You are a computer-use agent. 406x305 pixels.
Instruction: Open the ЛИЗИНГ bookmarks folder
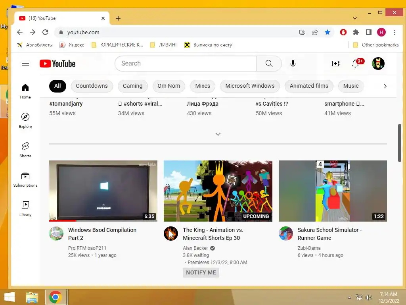(164, 45)
